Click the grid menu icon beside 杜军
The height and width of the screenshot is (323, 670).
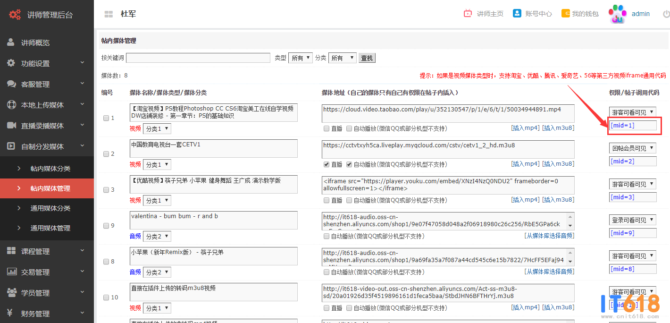pyautogui.click(x=109, y=14)
